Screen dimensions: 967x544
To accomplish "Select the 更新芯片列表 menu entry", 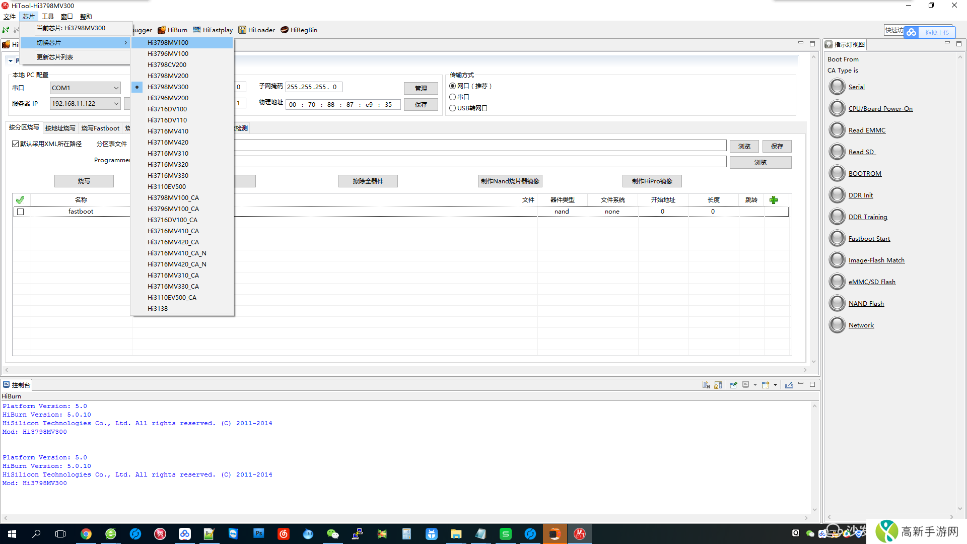I will tap(55, 57).
